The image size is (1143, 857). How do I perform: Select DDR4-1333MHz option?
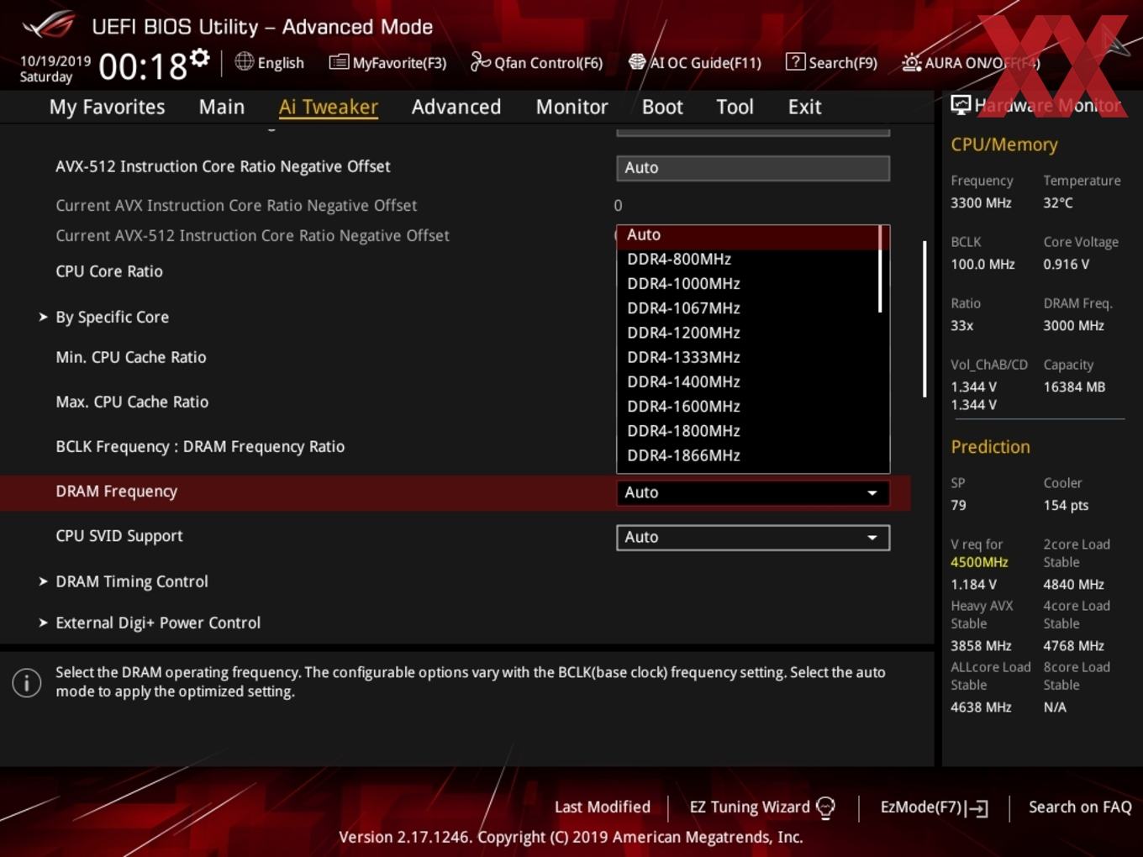click(748, 357)
